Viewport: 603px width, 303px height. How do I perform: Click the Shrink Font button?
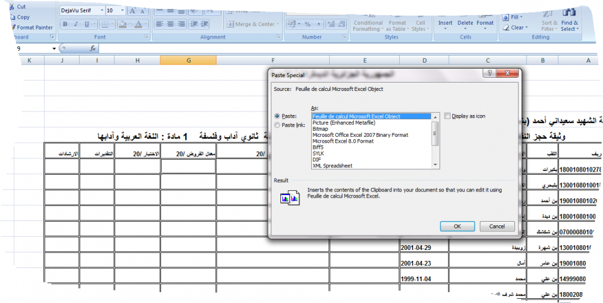tap(142, 10)
